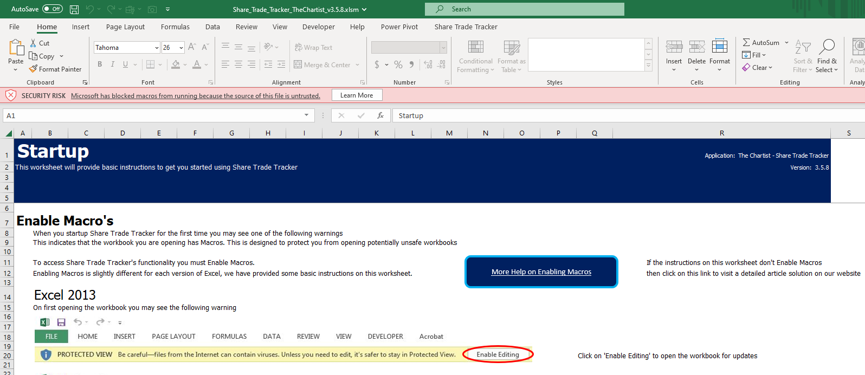Click the Insert Function fx icon

click(380, 115)
